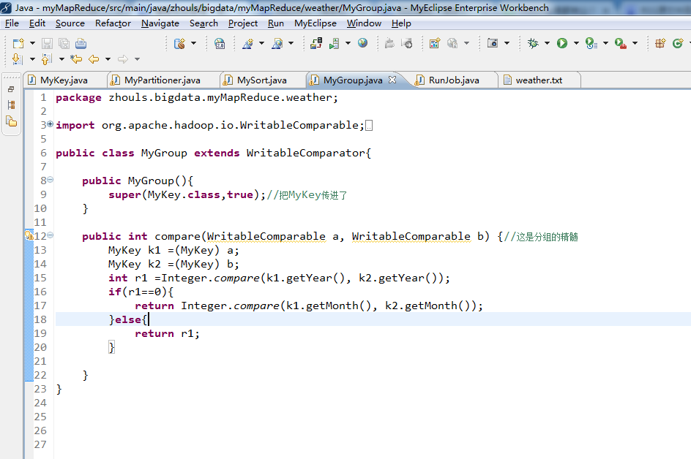Click the class name WritableComparator on line 6
Screen dimensions: 691x459
point(306,153)
